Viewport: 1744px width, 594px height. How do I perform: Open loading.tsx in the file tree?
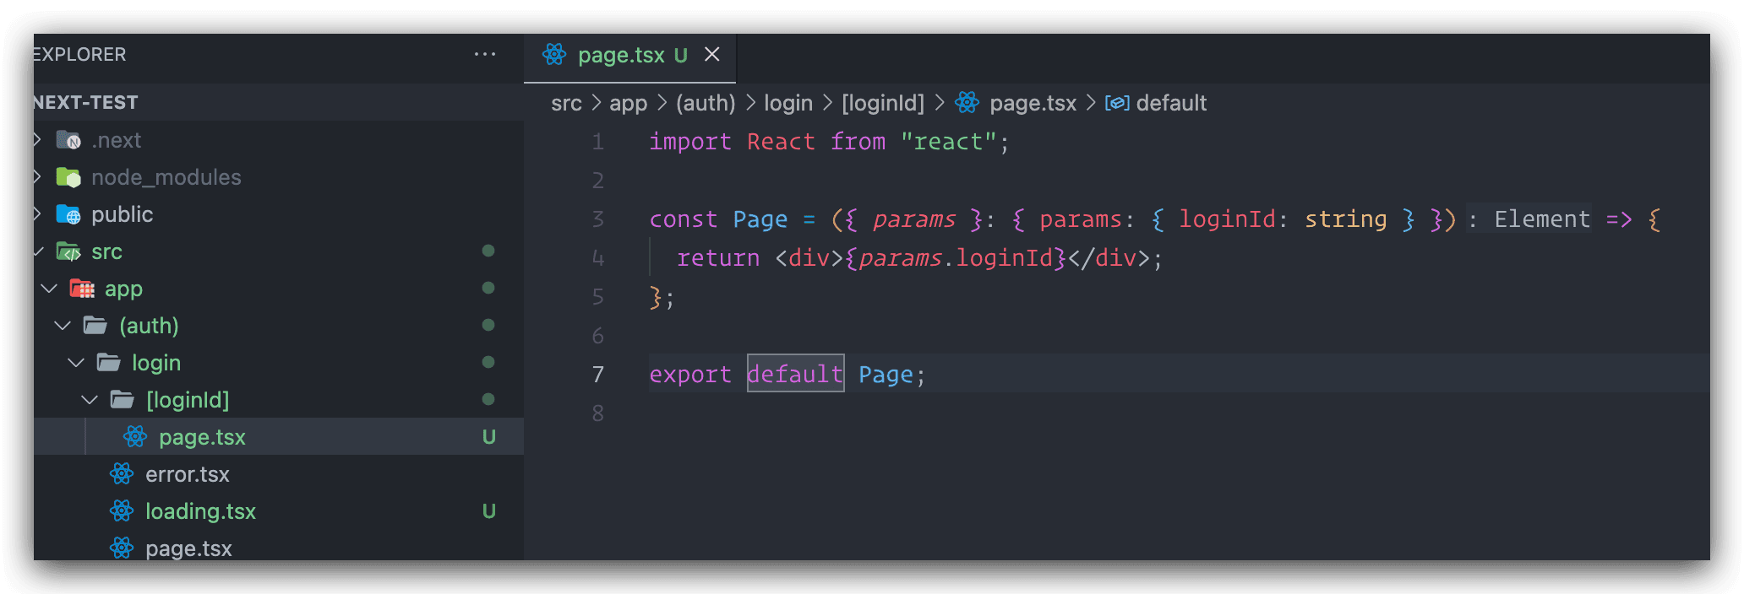[200, 511]
